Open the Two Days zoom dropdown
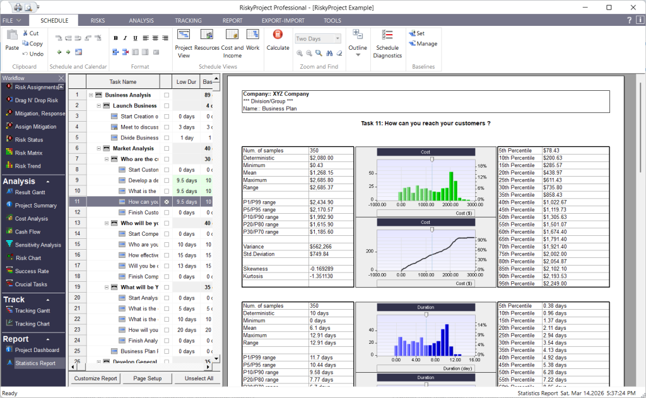 (x=338, y=39)
